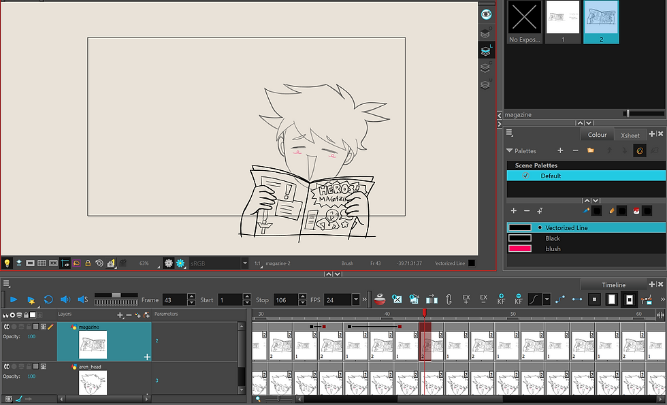Select the blush colour swatch
The image size is (667, 405).
(586, 249)
